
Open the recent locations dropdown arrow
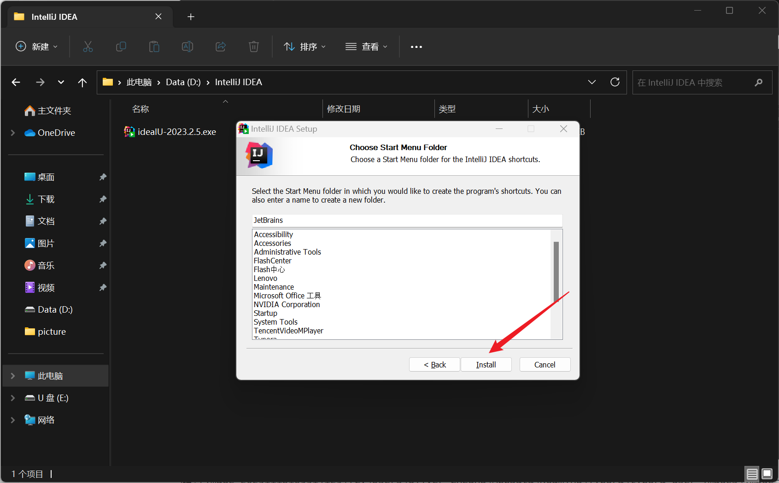click(61, 82)
